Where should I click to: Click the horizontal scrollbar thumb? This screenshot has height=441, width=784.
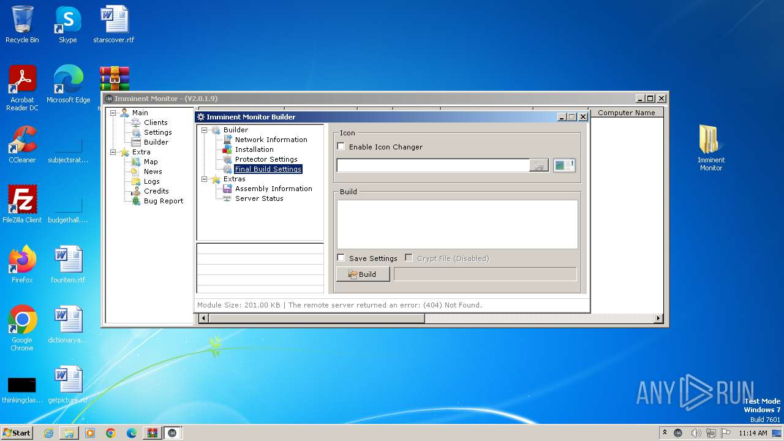coord(316,318)
